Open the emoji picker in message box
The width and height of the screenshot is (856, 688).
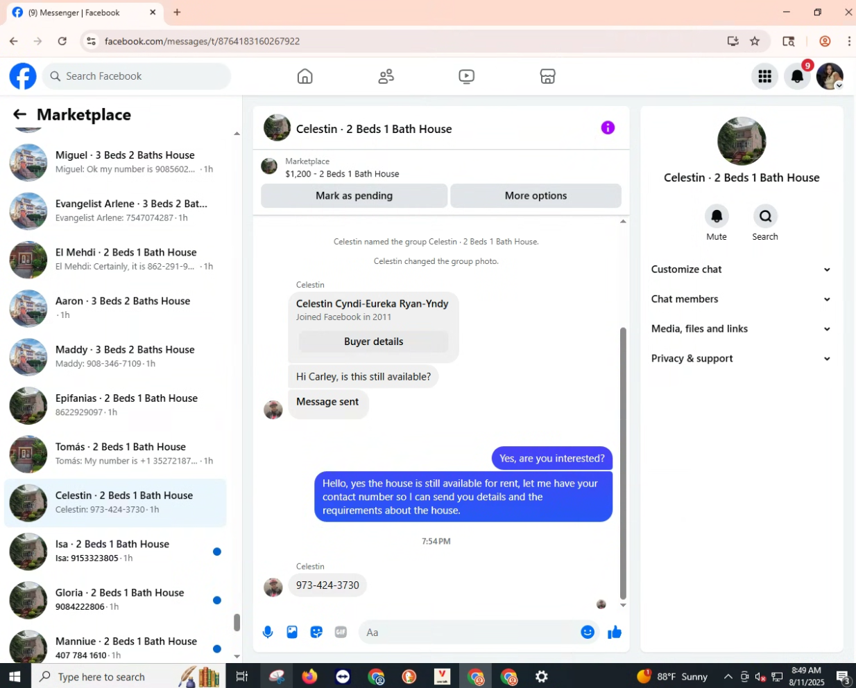pos(588,632)
